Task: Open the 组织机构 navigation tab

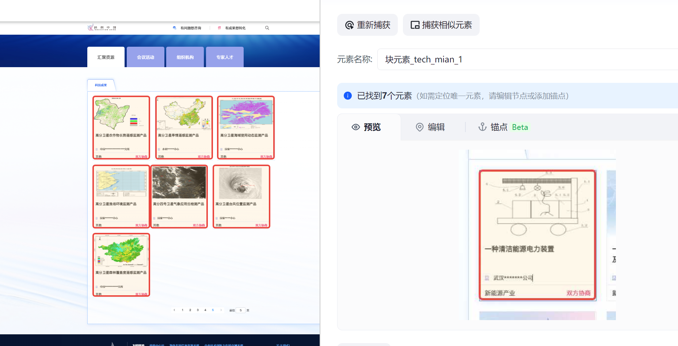Action: click(x=185, y=57)
